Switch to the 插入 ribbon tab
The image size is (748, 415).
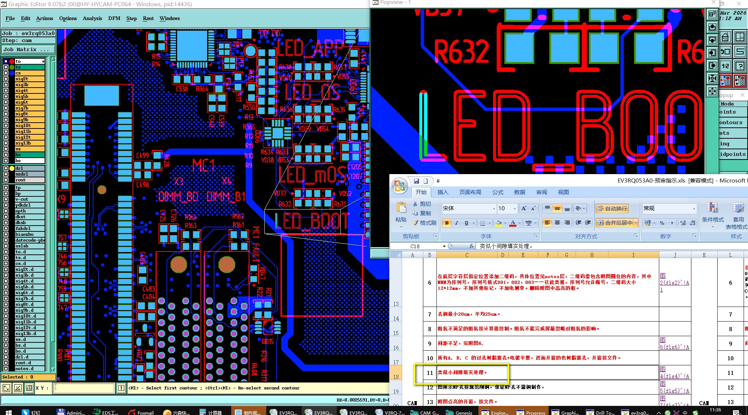443,192
